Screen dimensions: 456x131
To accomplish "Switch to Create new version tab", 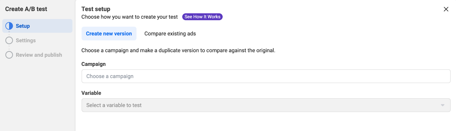I will 109,34.
